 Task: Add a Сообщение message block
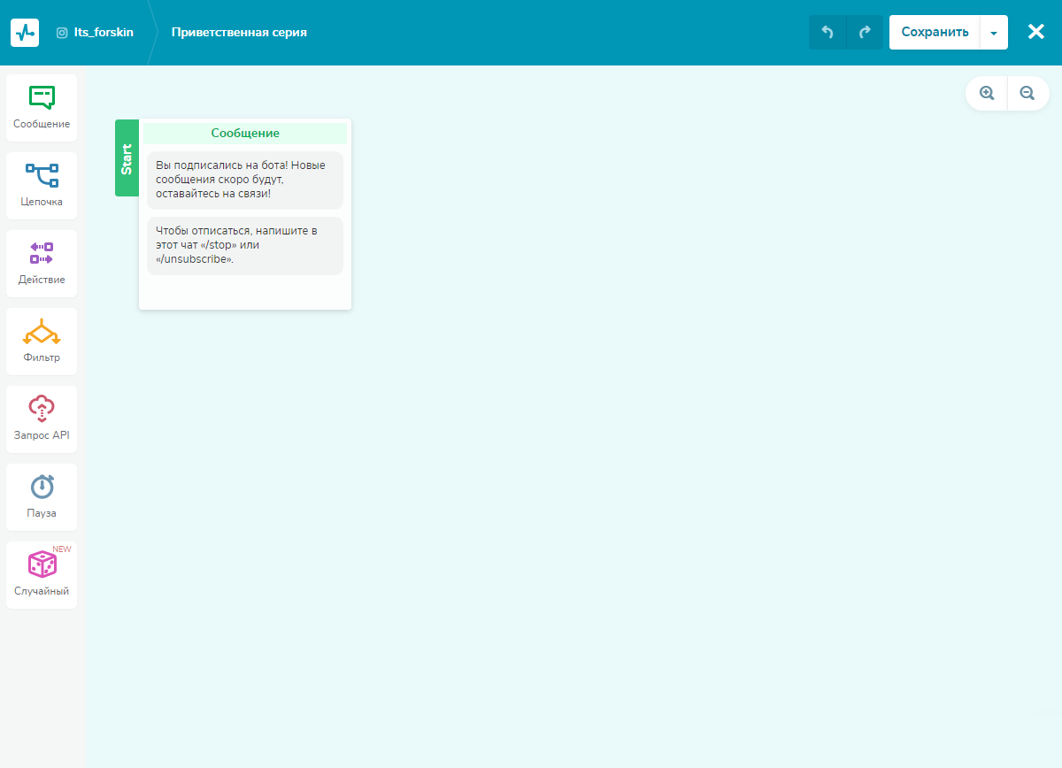(x=42, y=108)
